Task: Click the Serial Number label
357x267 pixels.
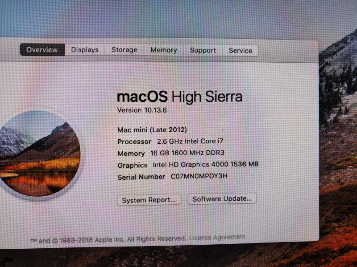Action: point(141,177)
